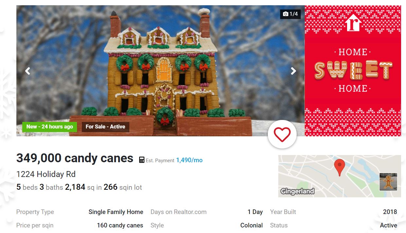This screenshot has height=233, width=406.
Task: Click the 'New - 24 hours ago' badge
Action: coord(49,126)
